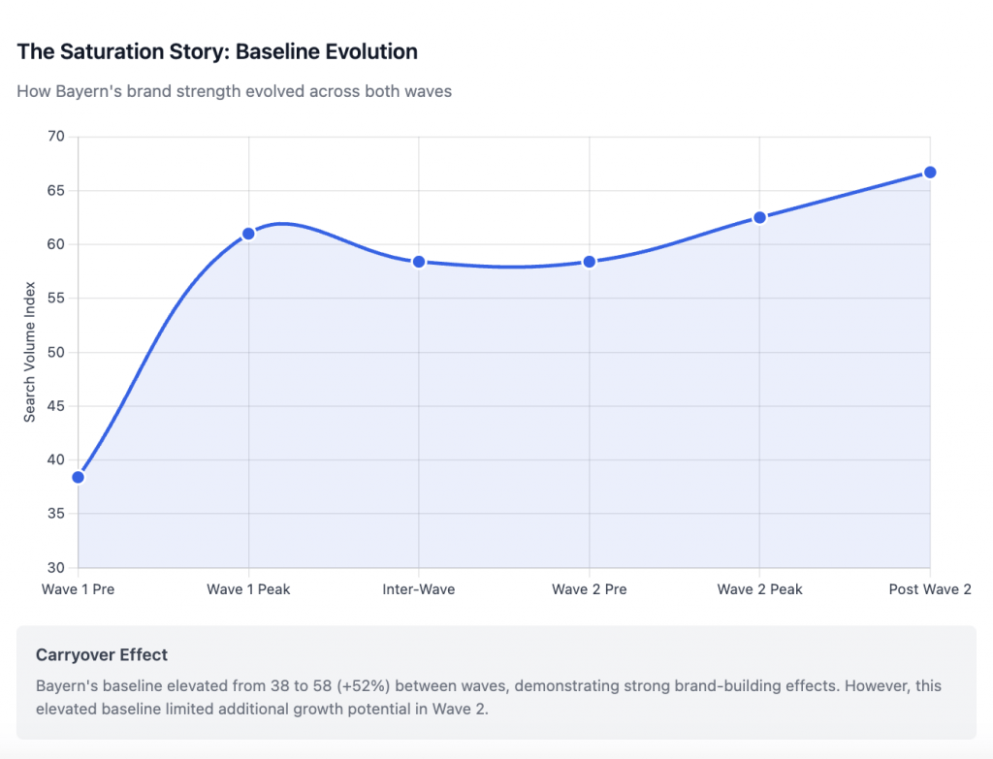
Task: Click the "Wave 1 Pre" x-axis label
Action: [x=79, y=589]
